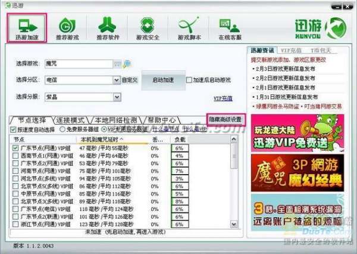Screen dimensions: 357x254
Task: Open 魔咒 3P网游 banner ad
Action: (297, 173)
